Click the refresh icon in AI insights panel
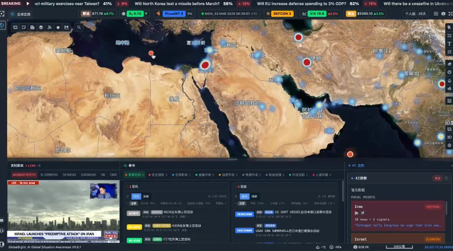This screenshot has width=453, height=251. (446, 178)
